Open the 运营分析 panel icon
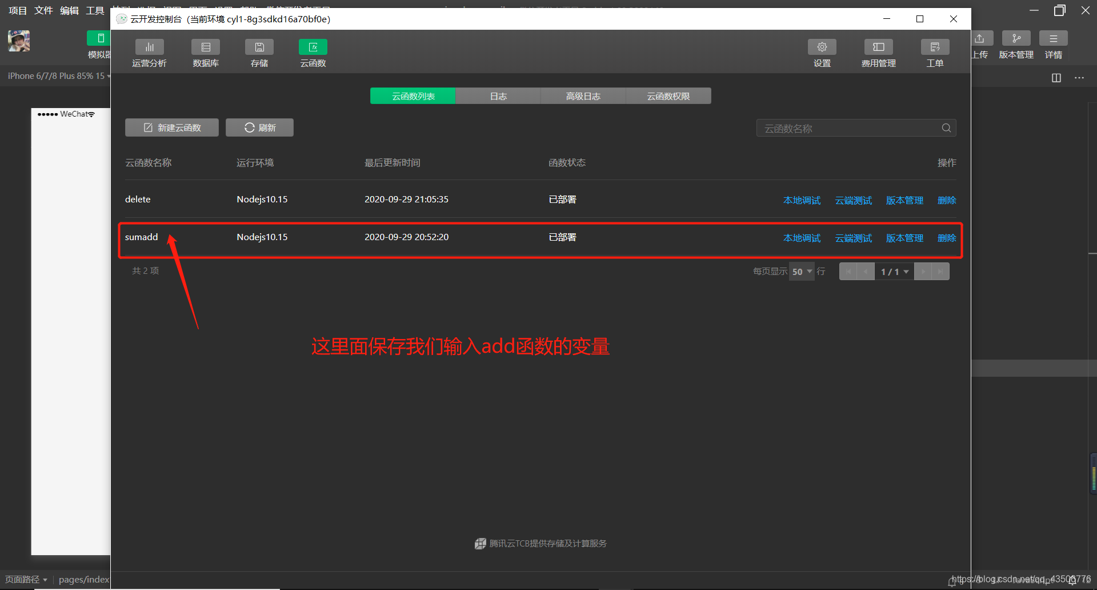 coord(149,53)
